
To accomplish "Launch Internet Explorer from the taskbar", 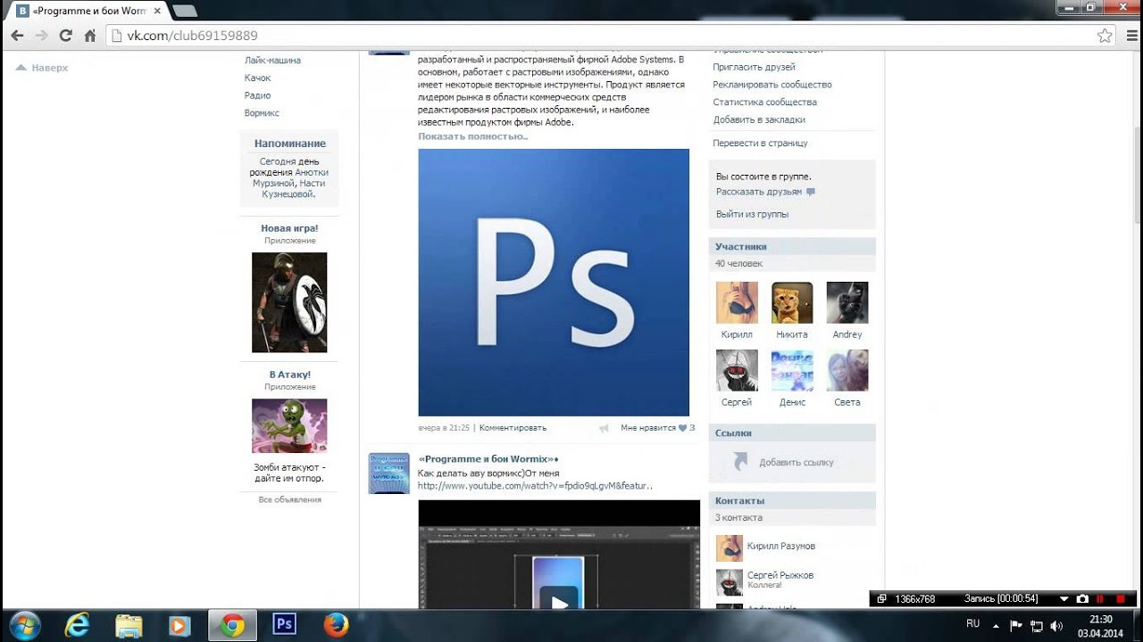I will pos(78,625).
